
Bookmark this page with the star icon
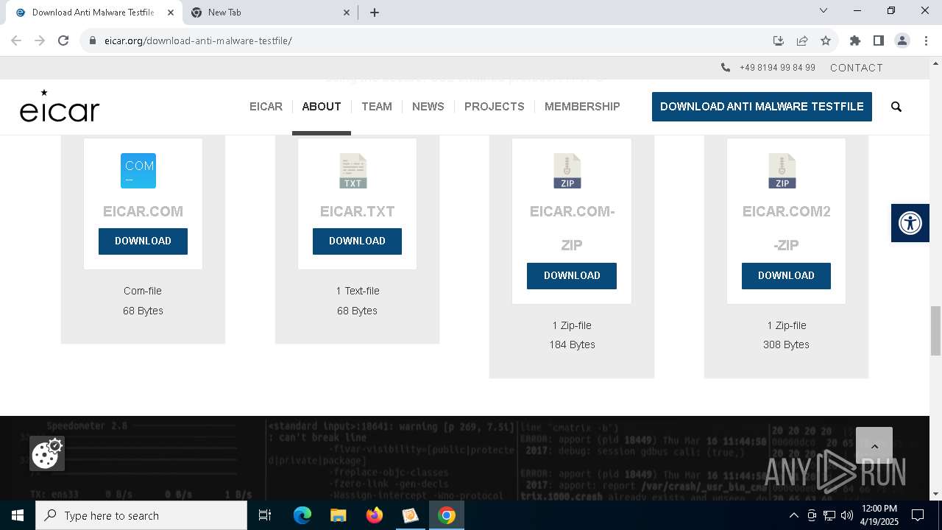(x=826, y=40)
